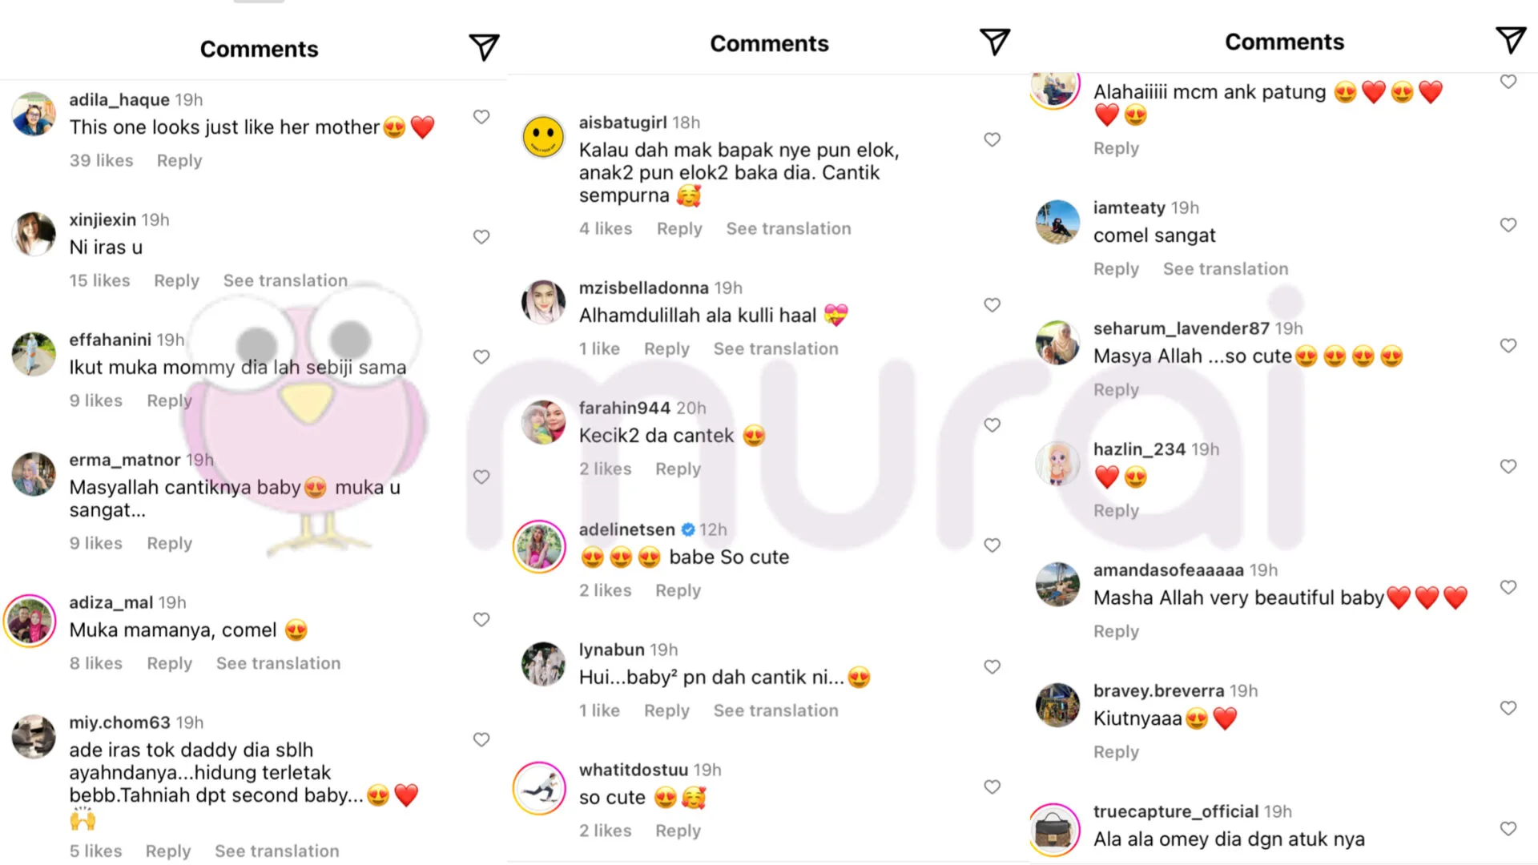
Task: Heart bravey.breverra's "Kiutnyaaa" comment
Action: 1508,708
